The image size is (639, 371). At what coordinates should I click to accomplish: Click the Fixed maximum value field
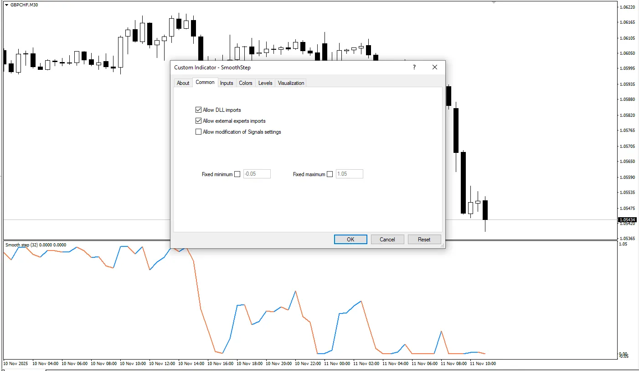[350, 174]
